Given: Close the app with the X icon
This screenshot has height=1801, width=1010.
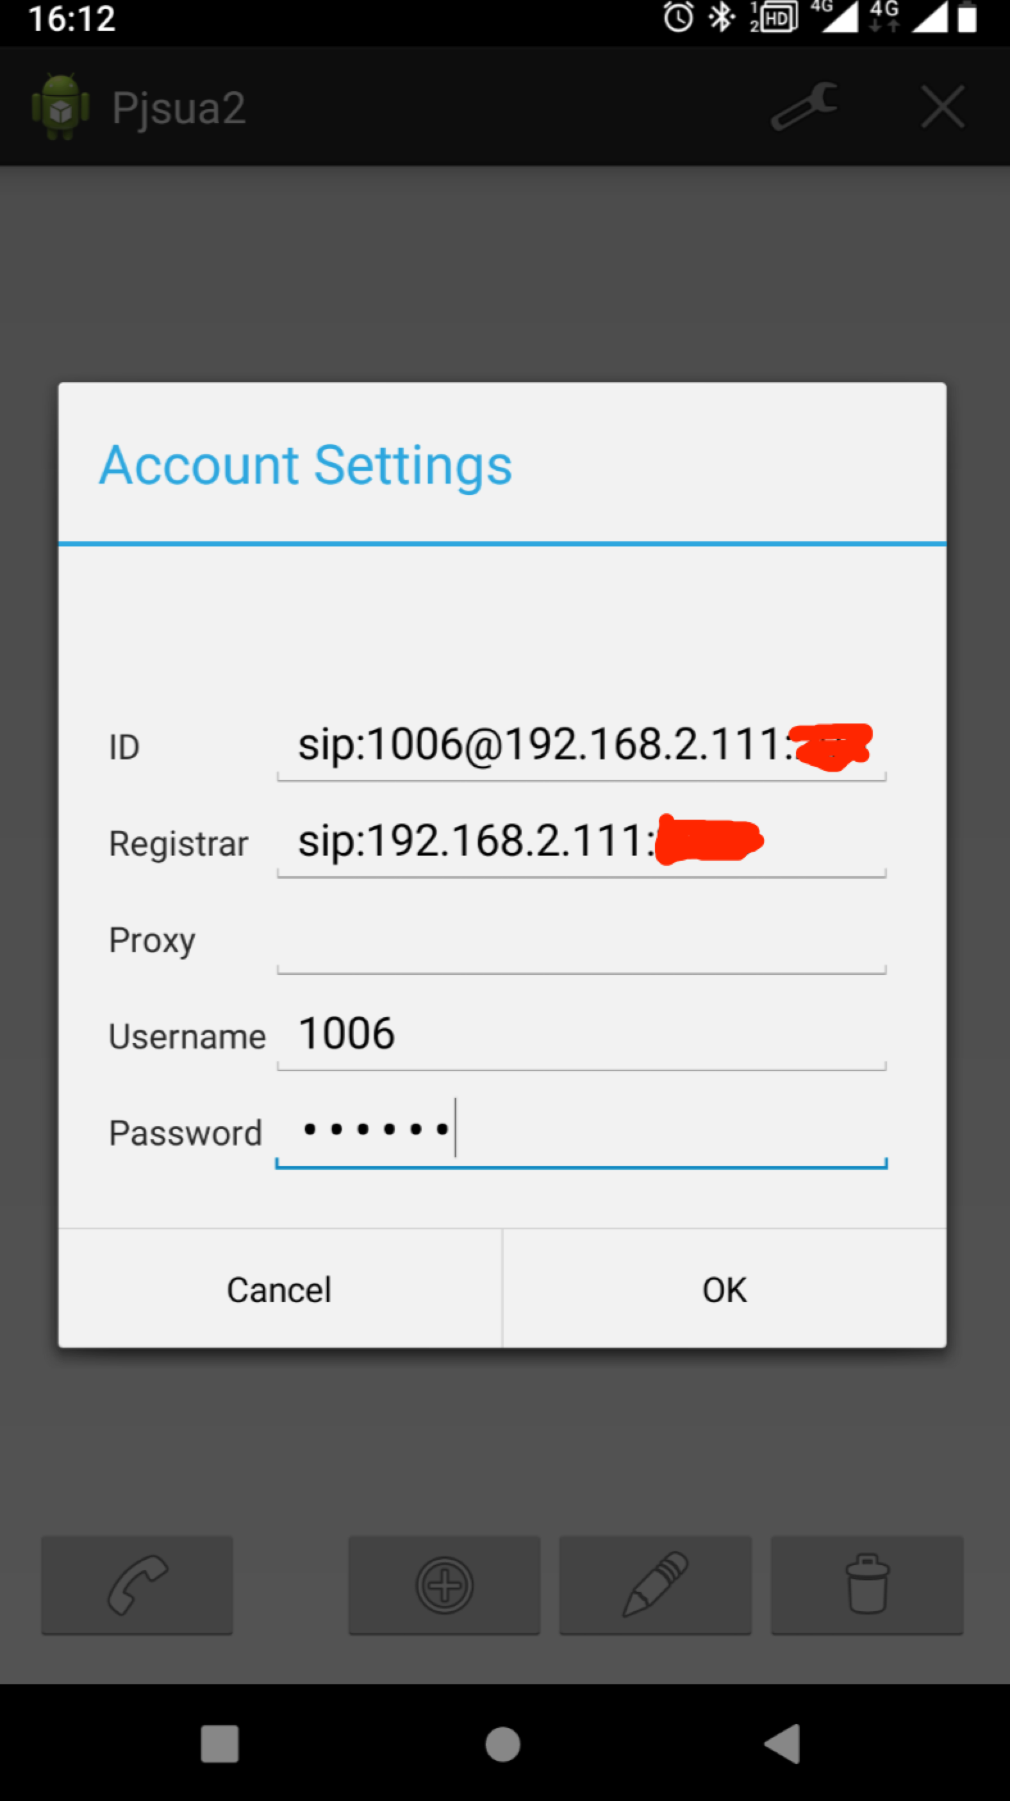Looking at the screenshot, I should click(x=942, y=107).
